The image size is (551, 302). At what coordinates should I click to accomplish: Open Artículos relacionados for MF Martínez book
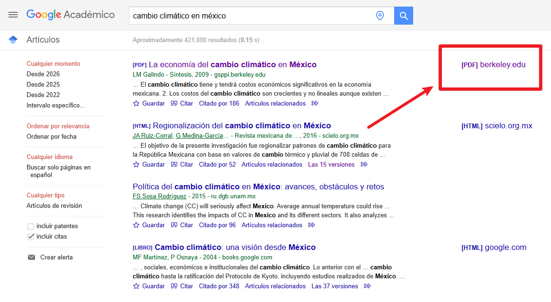[276, 286]
